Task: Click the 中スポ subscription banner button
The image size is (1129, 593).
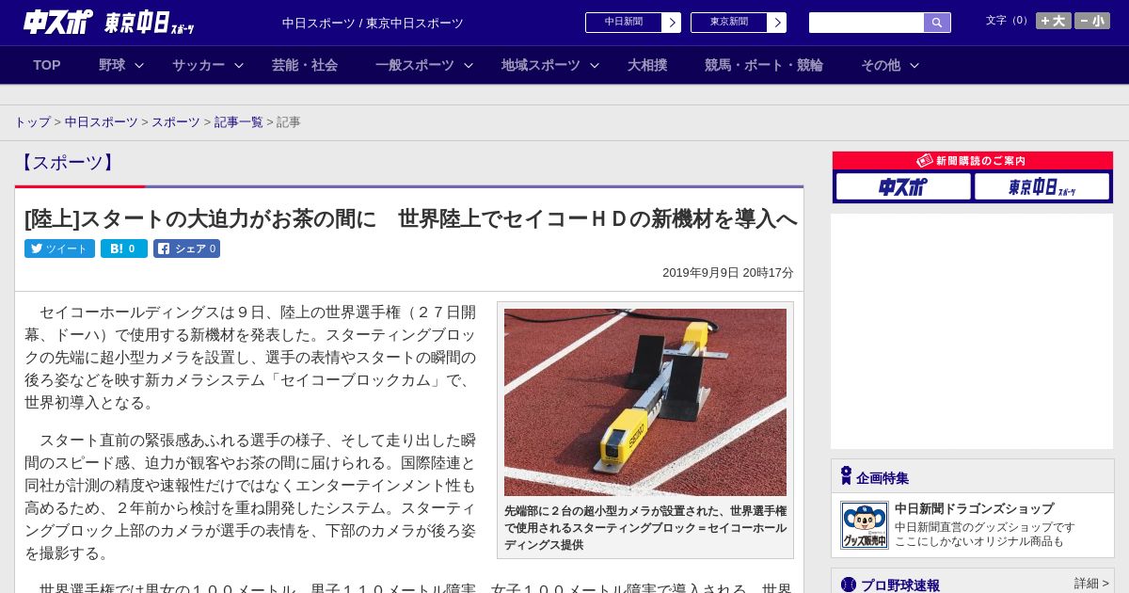Action: [x=903, y=186]
